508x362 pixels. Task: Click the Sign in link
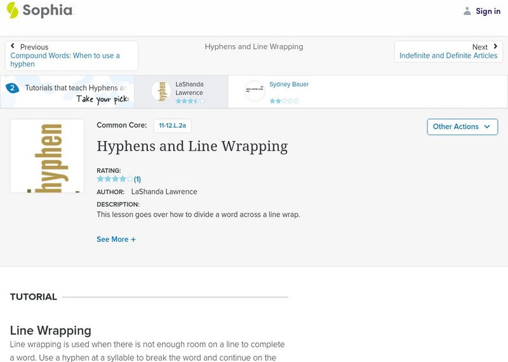coord(488,11)
